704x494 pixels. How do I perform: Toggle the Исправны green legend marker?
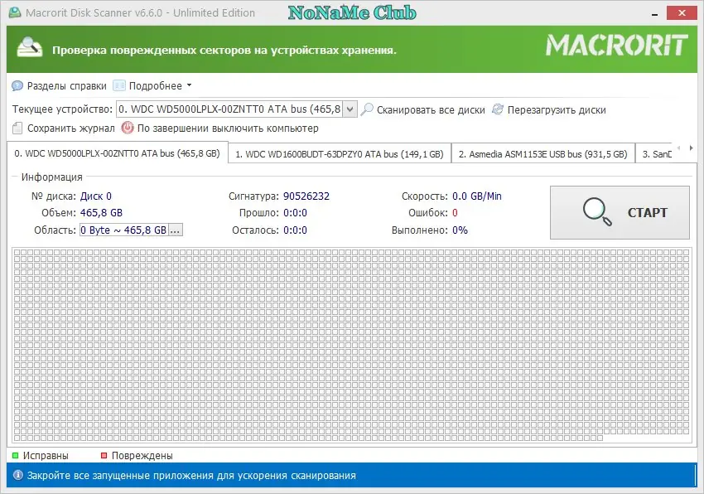[14, 455]
